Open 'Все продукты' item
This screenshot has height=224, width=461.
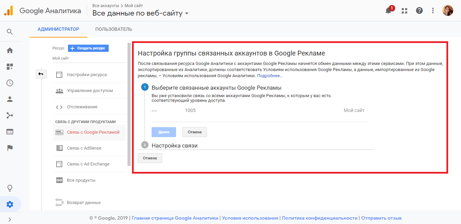pyautogui.click(x=89, y=180)
